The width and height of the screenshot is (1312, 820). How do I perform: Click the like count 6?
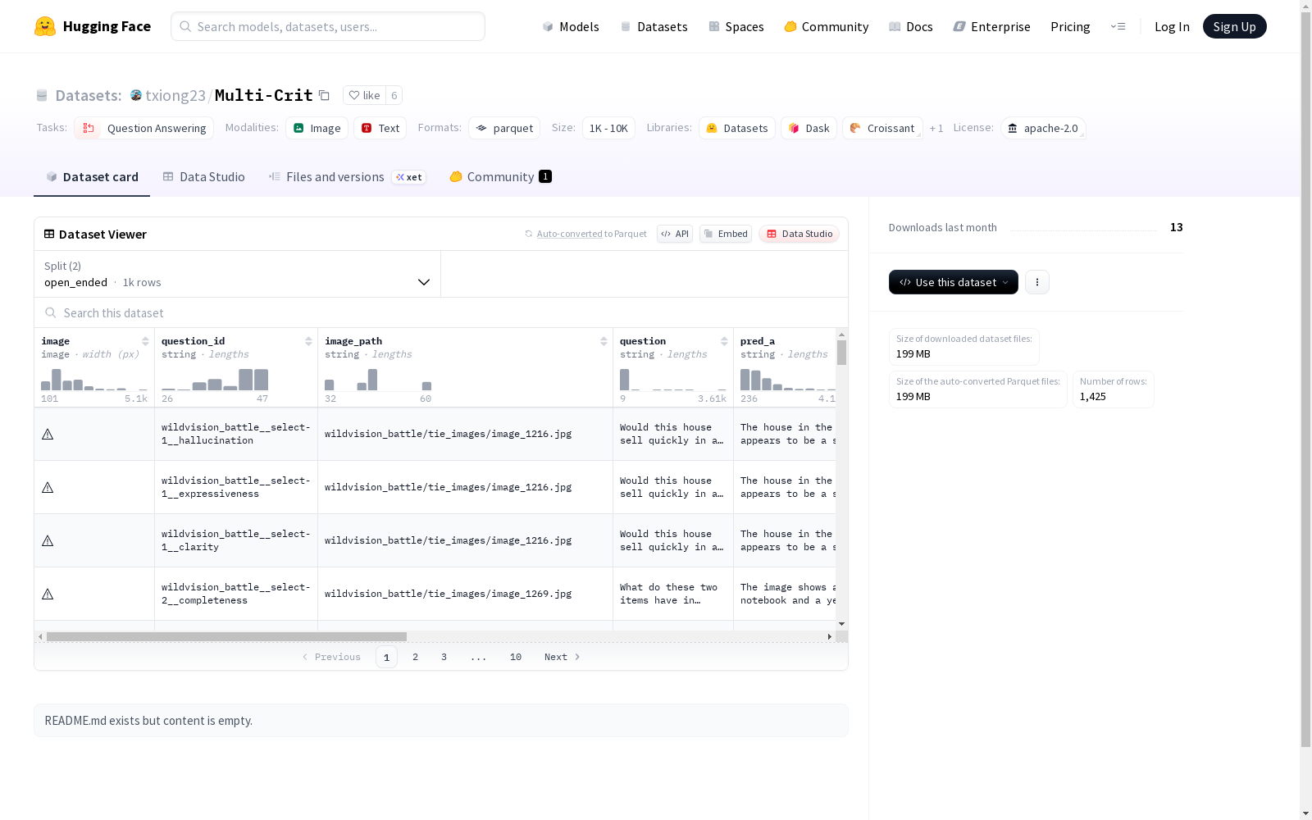coord(394,95)
